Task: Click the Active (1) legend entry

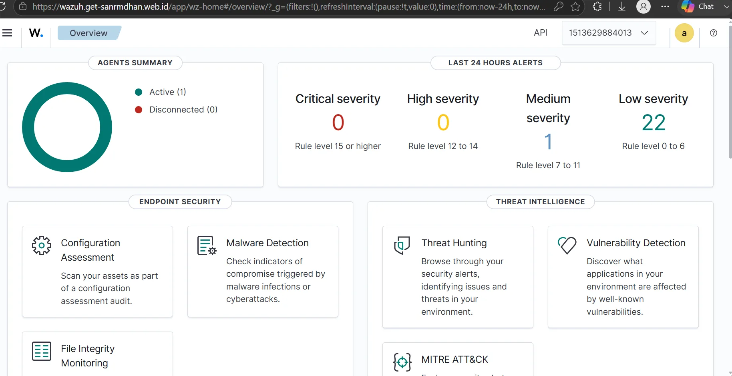Action: pyautogui.click(x=161, y=92)
